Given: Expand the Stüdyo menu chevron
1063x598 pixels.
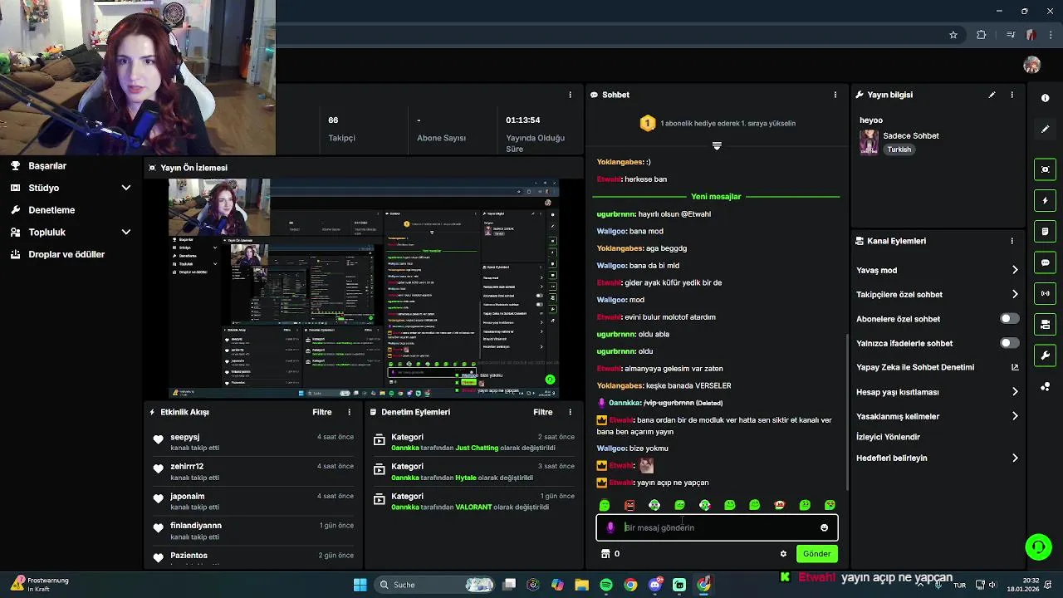Looking at the screenshot, I should [126, 188].
